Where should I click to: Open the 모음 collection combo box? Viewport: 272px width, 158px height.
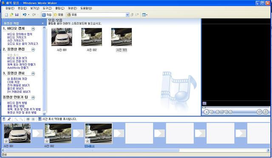[98, 15]
